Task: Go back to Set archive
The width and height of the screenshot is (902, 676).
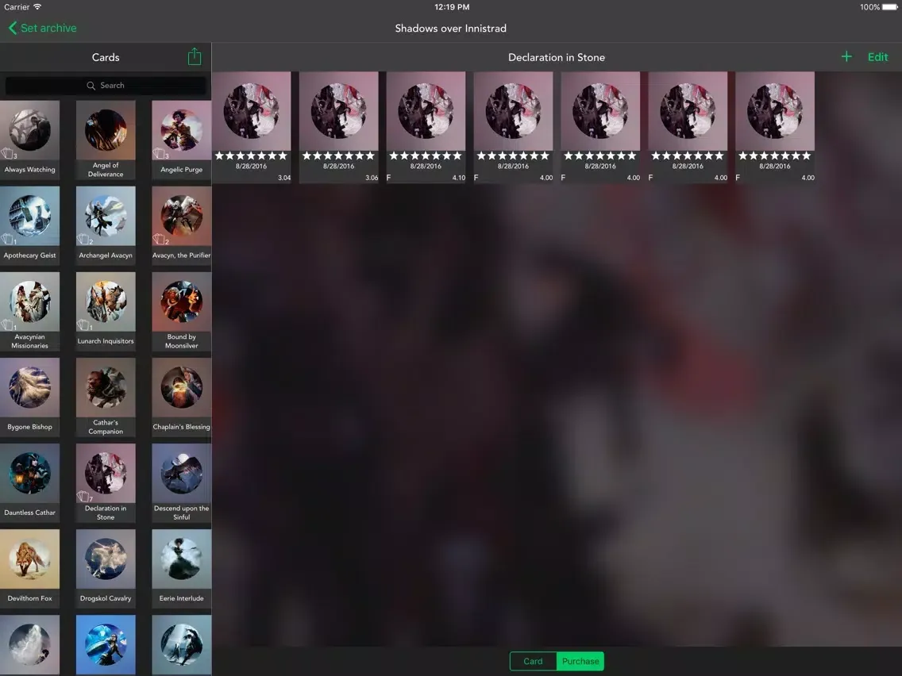Action: pos(43,28)
